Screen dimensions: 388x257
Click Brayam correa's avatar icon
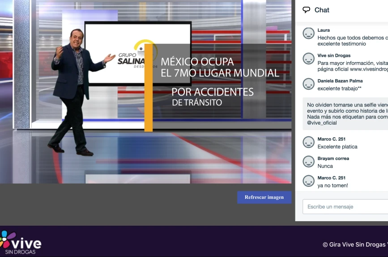[x=309, y=162]
